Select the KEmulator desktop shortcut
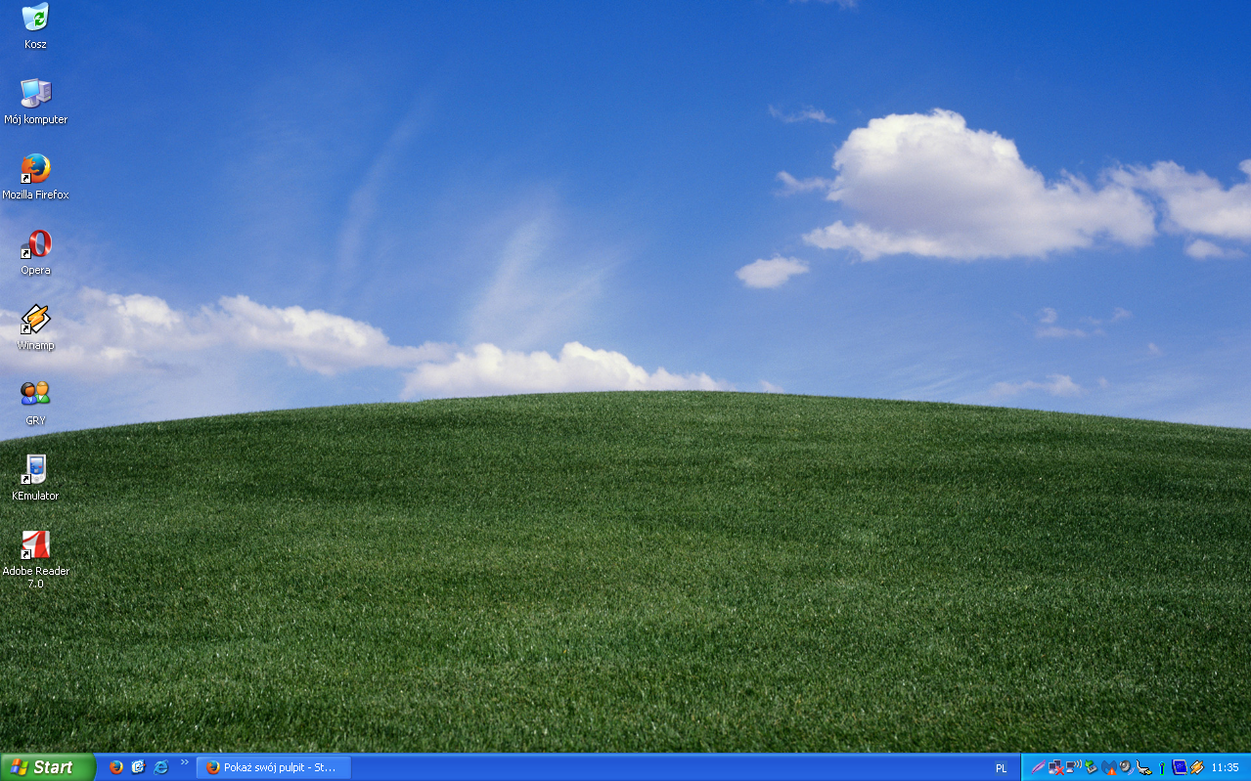The image size is (1251, 781). tap(35, 478)
